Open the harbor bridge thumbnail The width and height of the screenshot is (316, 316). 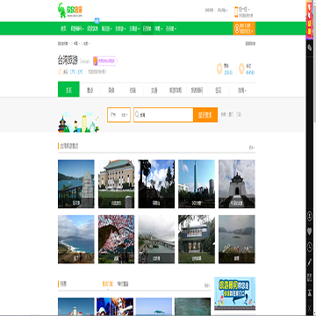156,240
